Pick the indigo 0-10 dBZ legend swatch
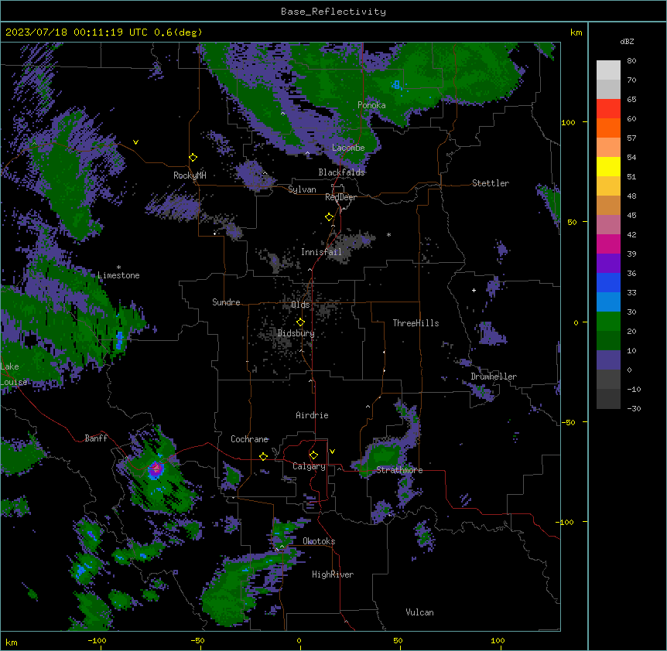 [x=608, y=360]
